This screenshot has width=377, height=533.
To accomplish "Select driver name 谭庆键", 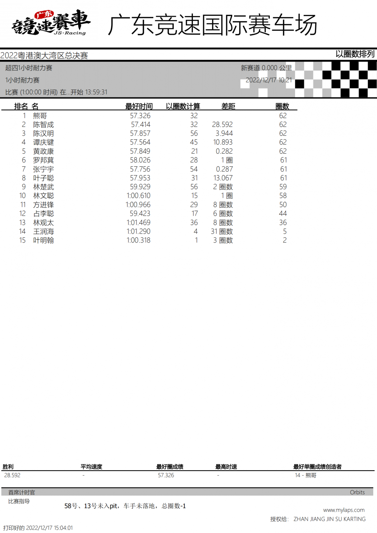I will click(x=43, y=142).
